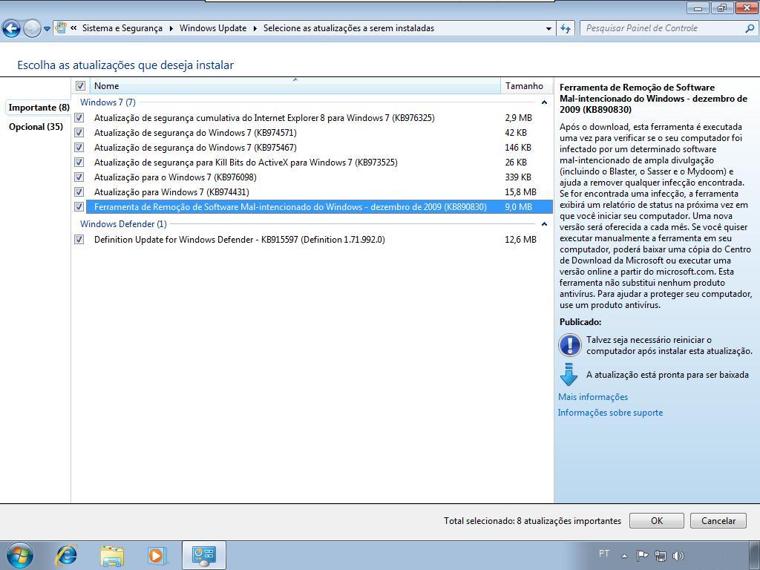Uncheck the KB973525 ActiveX Kill Bits update
The image size is (760, 570).
coord(79,163)
